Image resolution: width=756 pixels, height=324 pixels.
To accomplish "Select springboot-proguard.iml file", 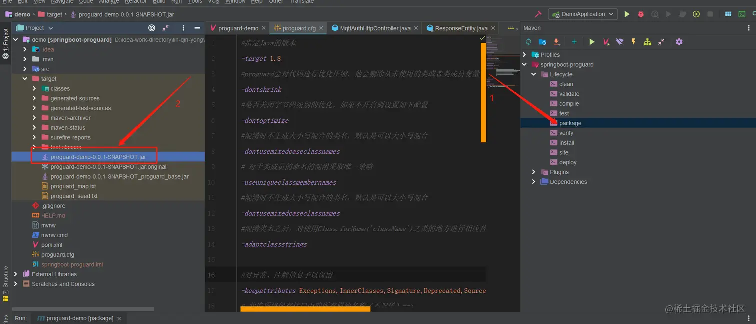I will click(72, 264).
